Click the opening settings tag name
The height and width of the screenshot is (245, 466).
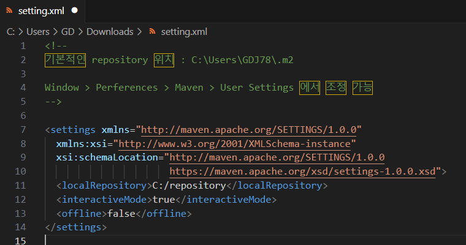pos(73,130)
